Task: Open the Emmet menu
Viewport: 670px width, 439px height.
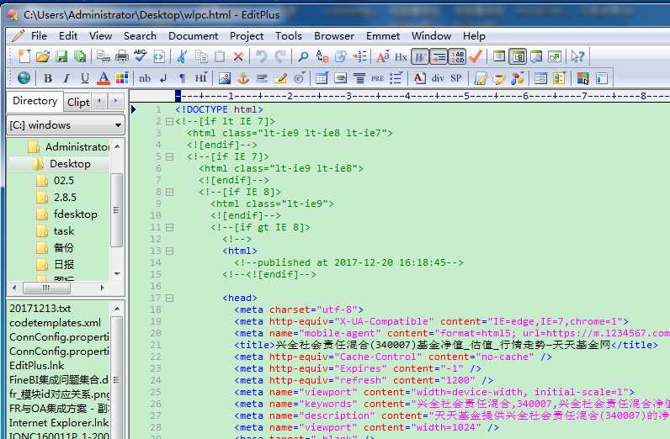Action: point(383,36)
